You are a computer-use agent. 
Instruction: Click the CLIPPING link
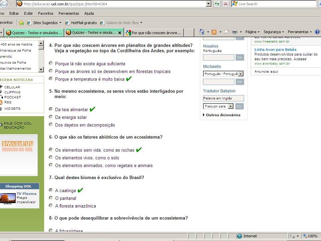[12, 92]
